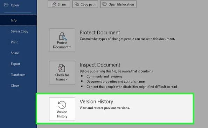Click "Comments and revisions" bullet text
The width and height of the screenshot is (208, 128).
coord(104,76)
